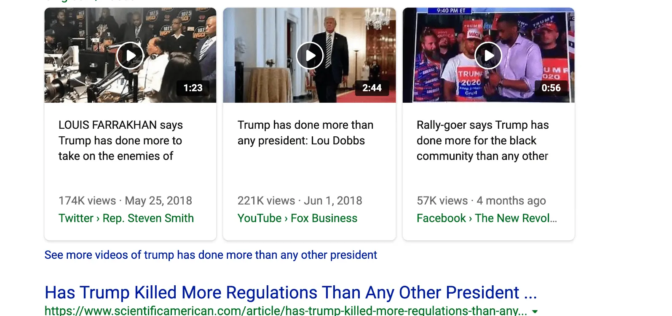The width and height of the screenshot is (672, 316).
Task: Click the 0:56 duration badge
Action: (551, 88)
